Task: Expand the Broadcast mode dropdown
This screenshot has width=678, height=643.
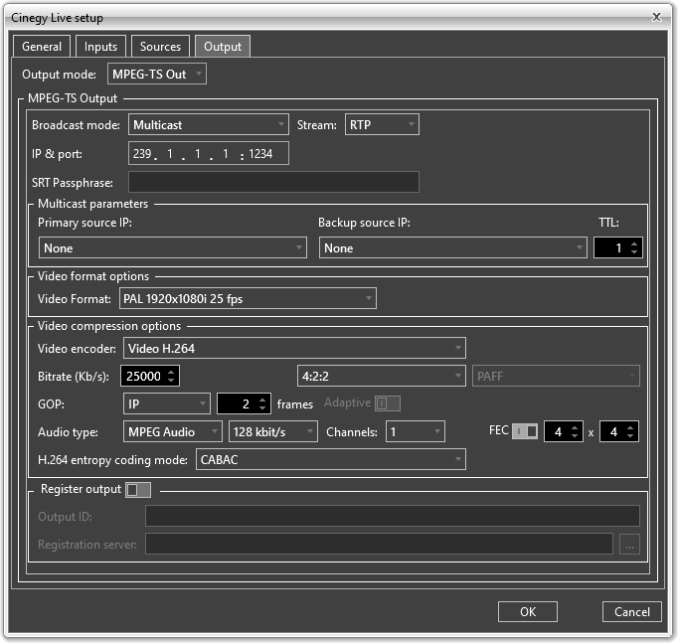Action: point(209,125)
